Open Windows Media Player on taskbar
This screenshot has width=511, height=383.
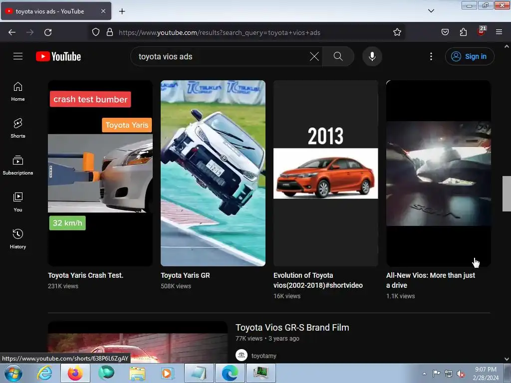pos(168,373)
